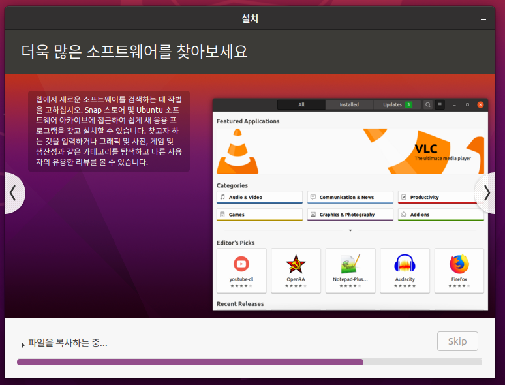Click the installation progress bar

coord(250,362)
